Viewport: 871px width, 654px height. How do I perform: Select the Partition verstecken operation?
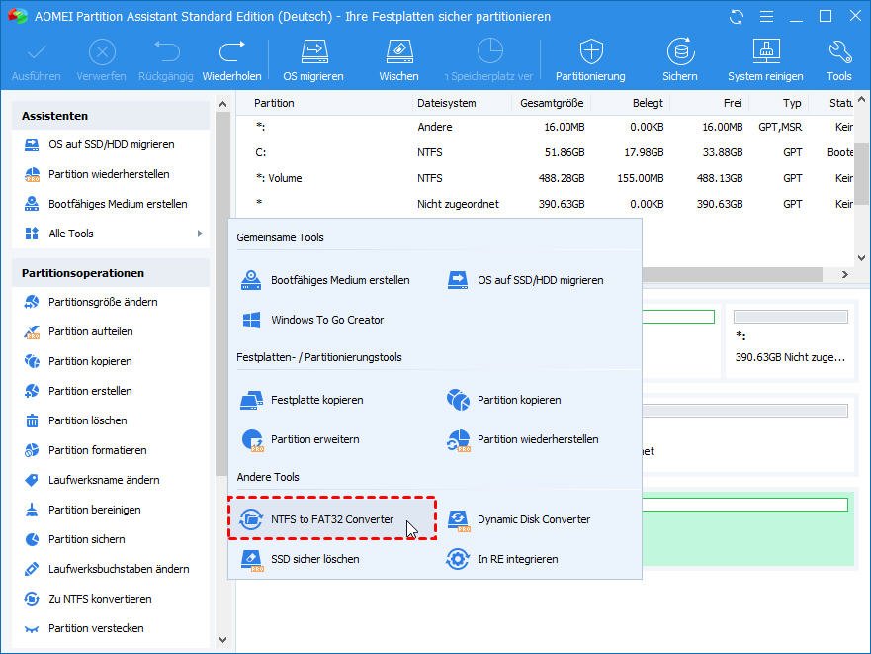(x=111, y=628)
